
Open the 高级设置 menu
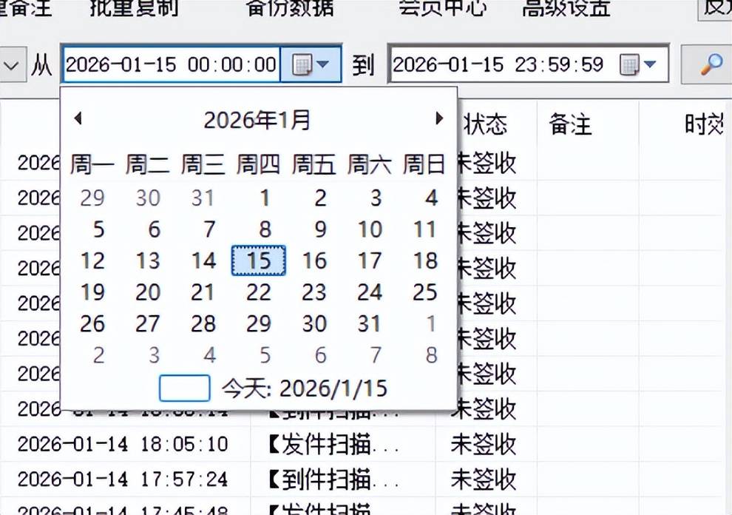pos(566,7)
